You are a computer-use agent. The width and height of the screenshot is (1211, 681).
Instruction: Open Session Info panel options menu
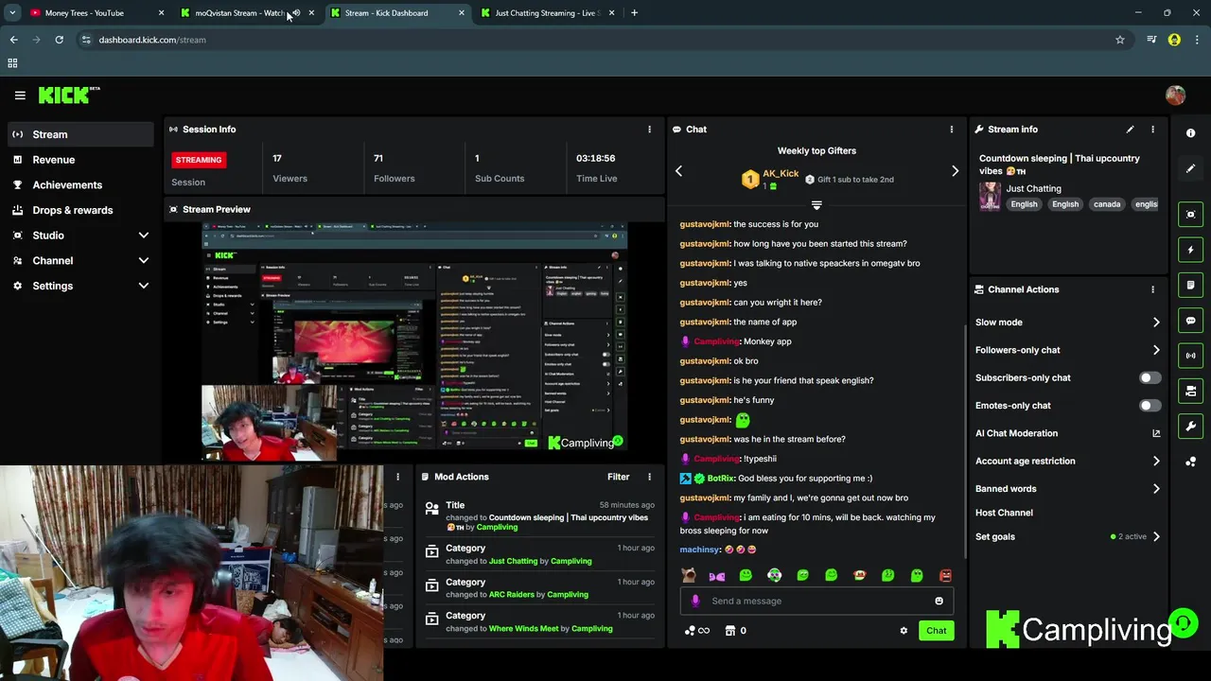tap(649, 130)
